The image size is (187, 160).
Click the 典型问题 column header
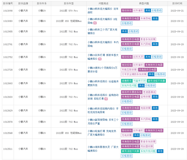144,3
